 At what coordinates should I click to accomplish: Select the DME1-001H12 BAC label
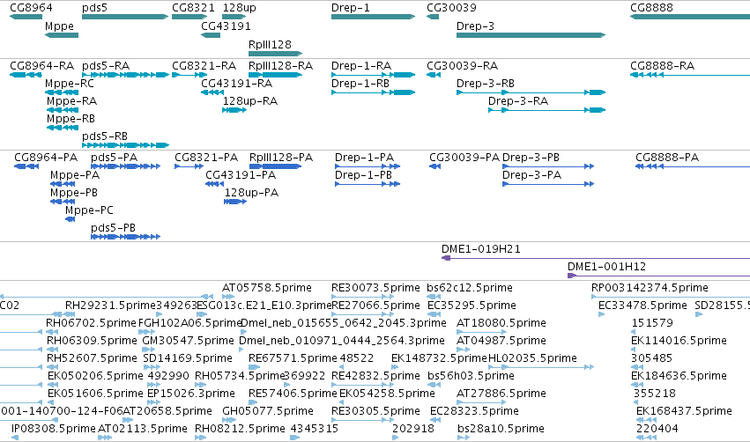(606, 267)
